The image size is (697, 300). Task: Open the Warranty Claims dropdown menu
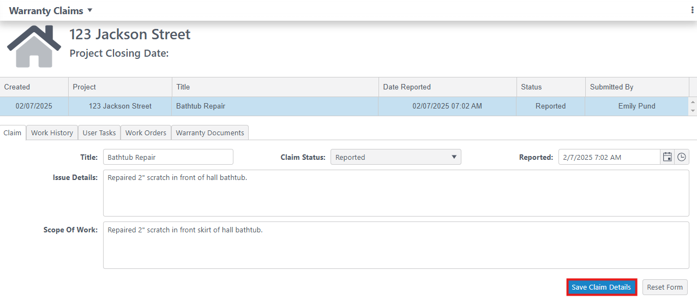(x=51, y=11)
